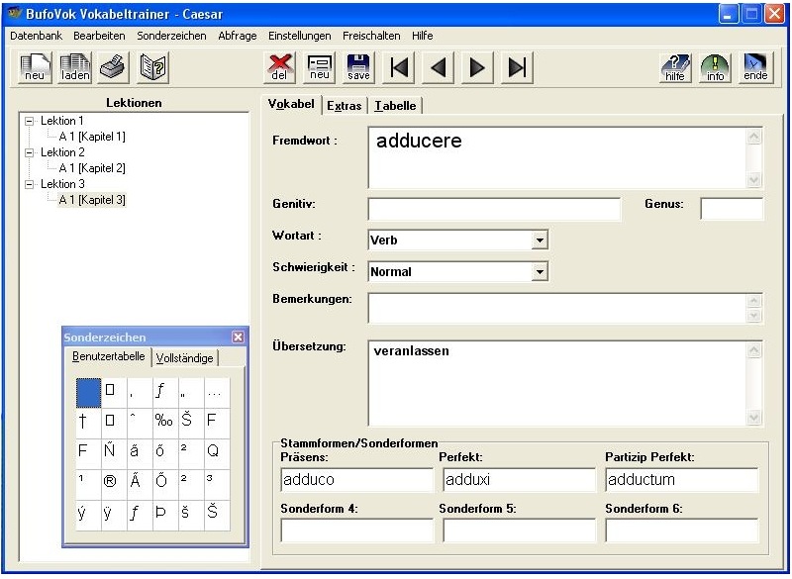The height and width of the screenshot is (579, 792).
Task: Click the Sonderform 5 input field
Action: [519, 531]
